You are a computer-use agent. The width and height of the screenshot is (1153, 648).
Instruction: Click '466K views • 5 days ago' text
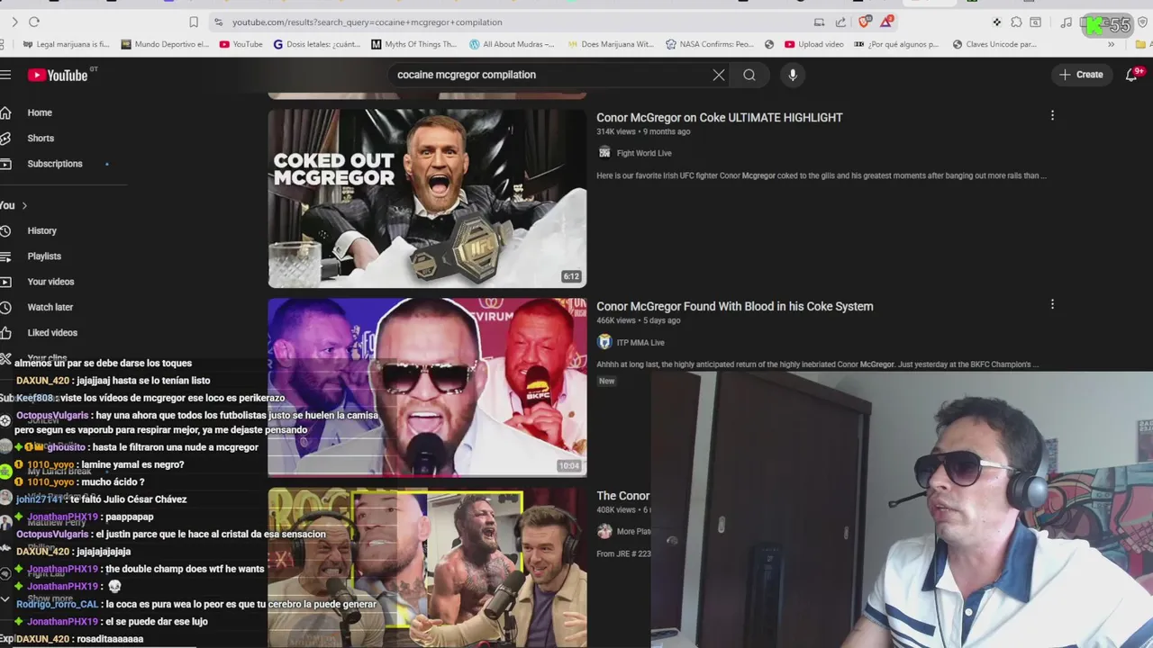click(x=639, y=320)
